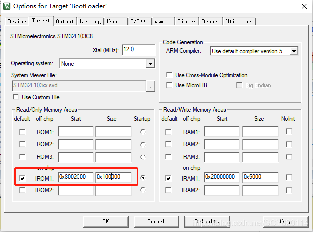
Task: Select ROM3 Startup radio button
Action: pyautogui.click(x=143, y=157)
